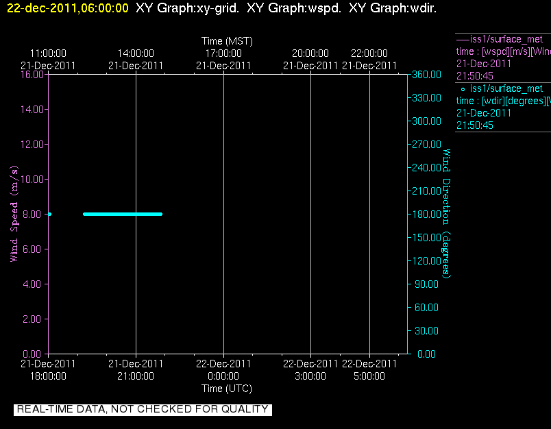
Task: Click the magenta line sample in wspd legend
Action: (x=463, y=40)
